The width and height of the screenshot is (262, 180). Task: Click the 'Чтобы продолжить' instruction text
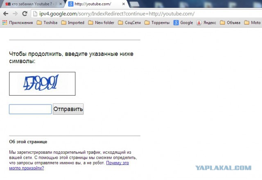71,57
